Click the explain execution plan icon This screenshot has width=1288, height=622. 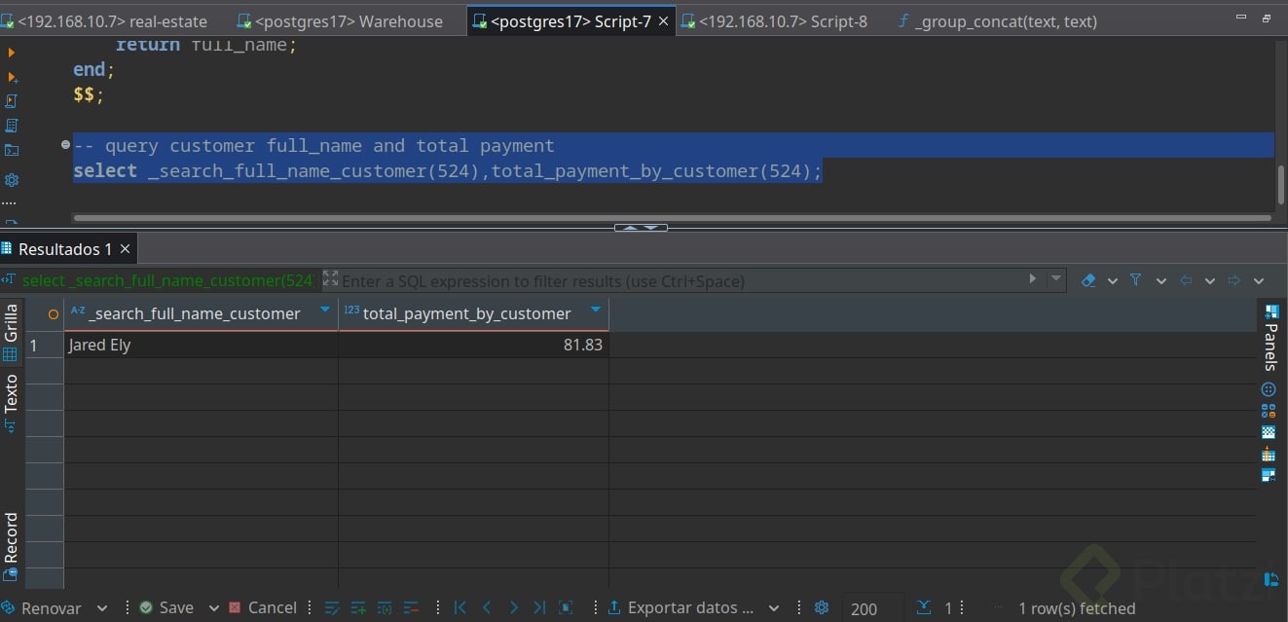pos(12,126)
